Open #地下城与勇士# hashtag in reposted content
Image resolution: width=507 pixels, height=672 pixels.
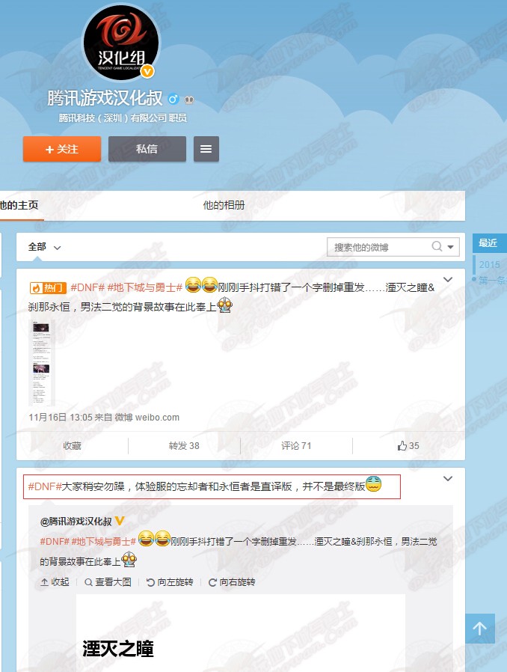[x=104, y=541]
